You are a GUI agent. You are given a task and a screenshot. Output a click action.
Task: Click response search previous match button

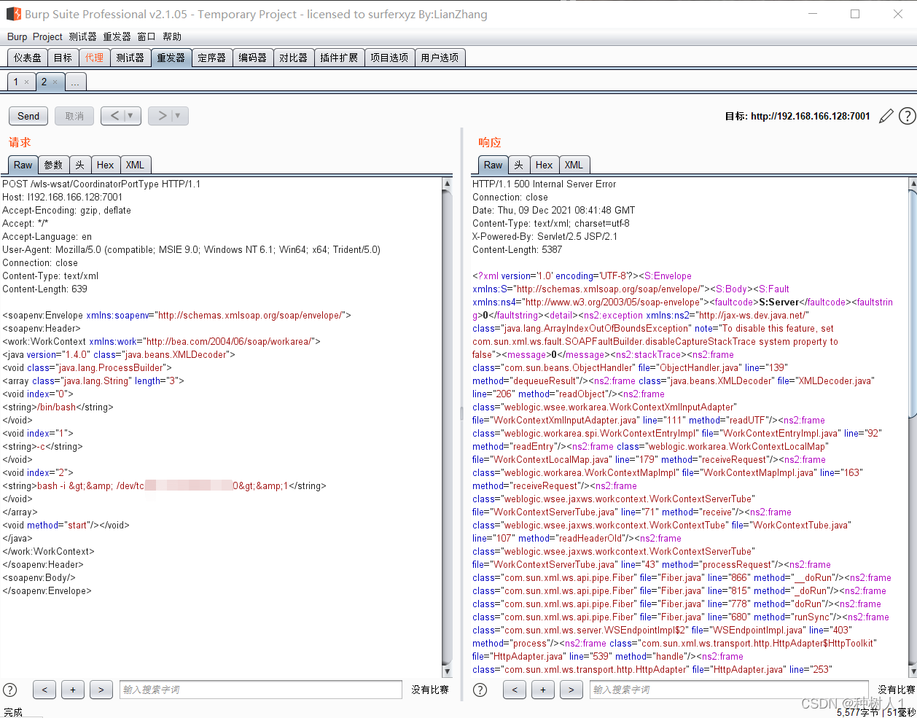tap(515, 690)
